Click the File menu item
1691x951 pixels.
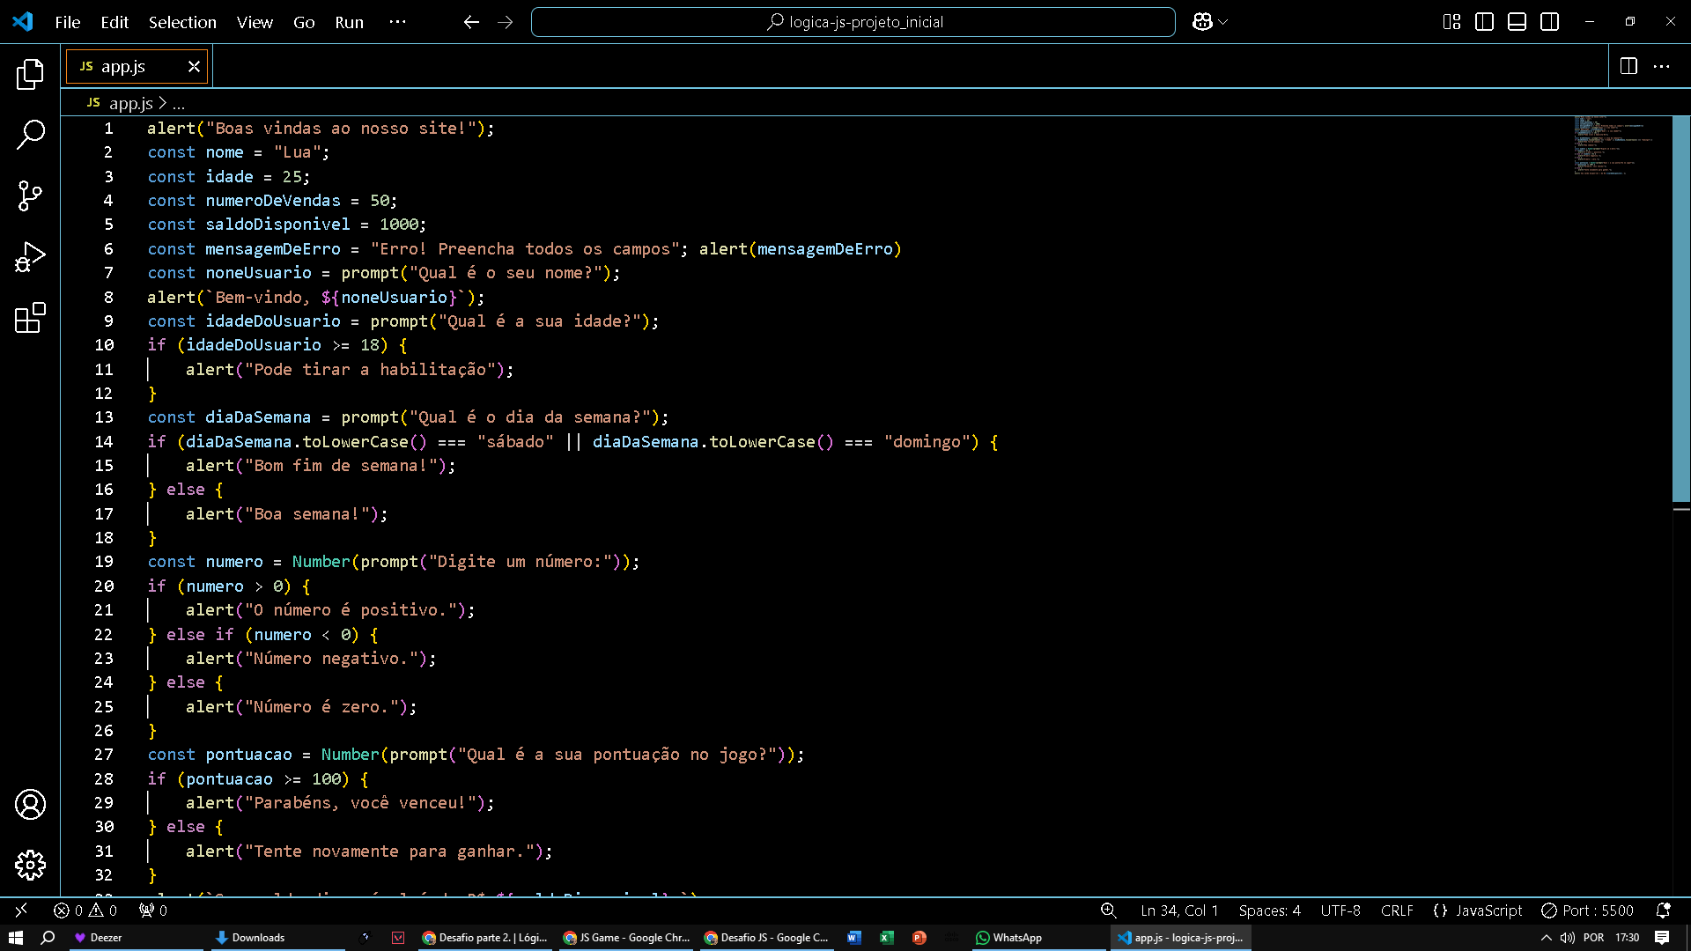click(x=66, y=22)
